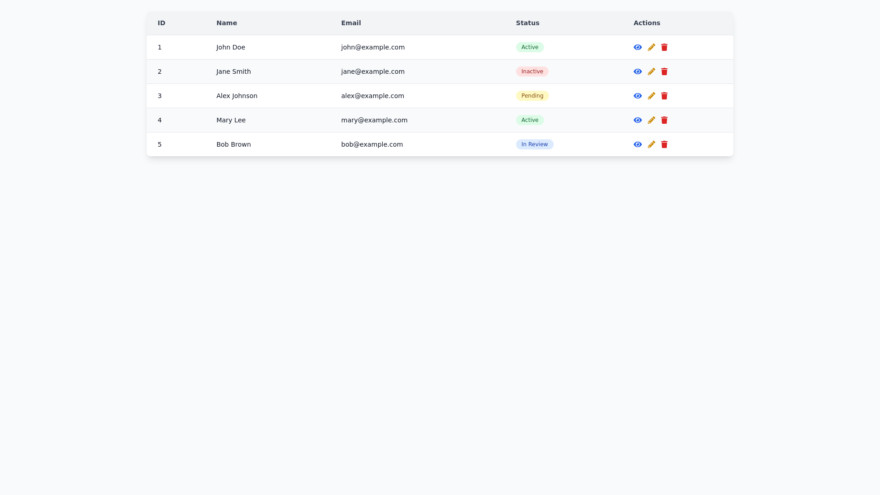Select the delete trash icon for Mary Lee
This screenshot has height=495, width=880.
(664, 120)
